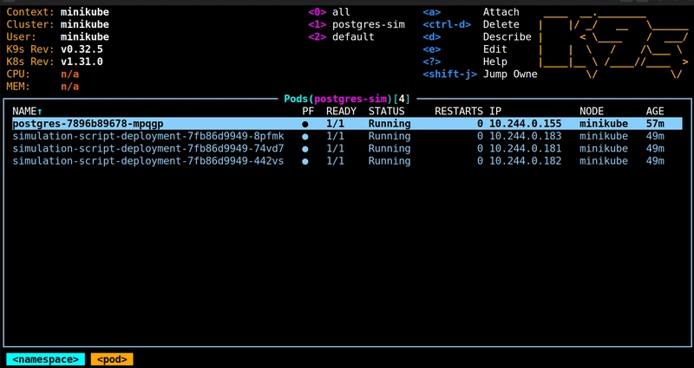Click the 1/1 ready cell of pod 74vd7
This screenshot has width=694, height=368.
point(335,148)
